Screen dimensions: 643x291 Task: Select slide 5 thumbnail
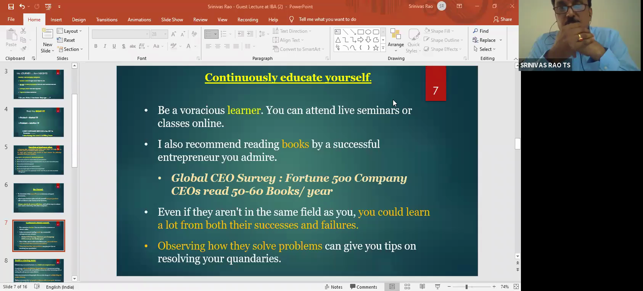(39, 160)
